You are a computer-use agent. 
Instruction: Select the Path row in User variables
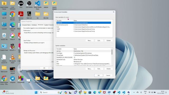(84, 27)
